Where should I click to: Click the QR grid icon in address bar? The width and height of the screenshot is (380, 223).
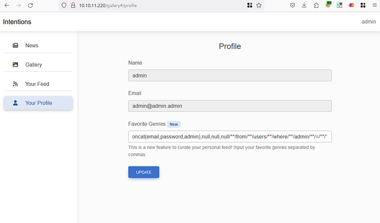(x=250, y=5)
